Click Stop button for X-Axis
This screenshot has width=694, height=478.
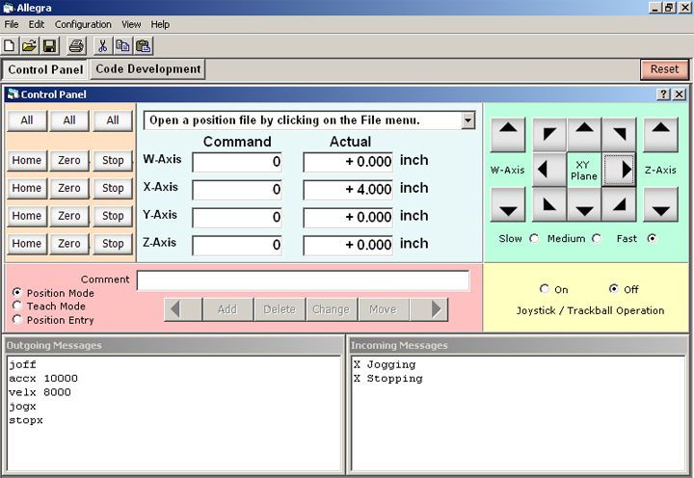pos(113,188)
